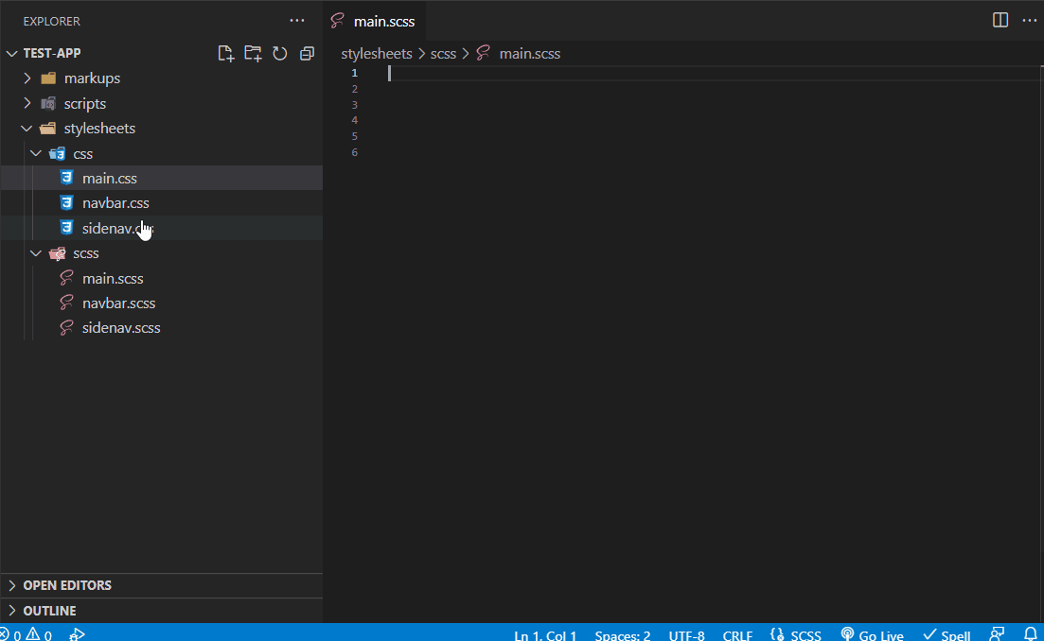Open navbar.css in the file tree

click(x=161, y=203)
